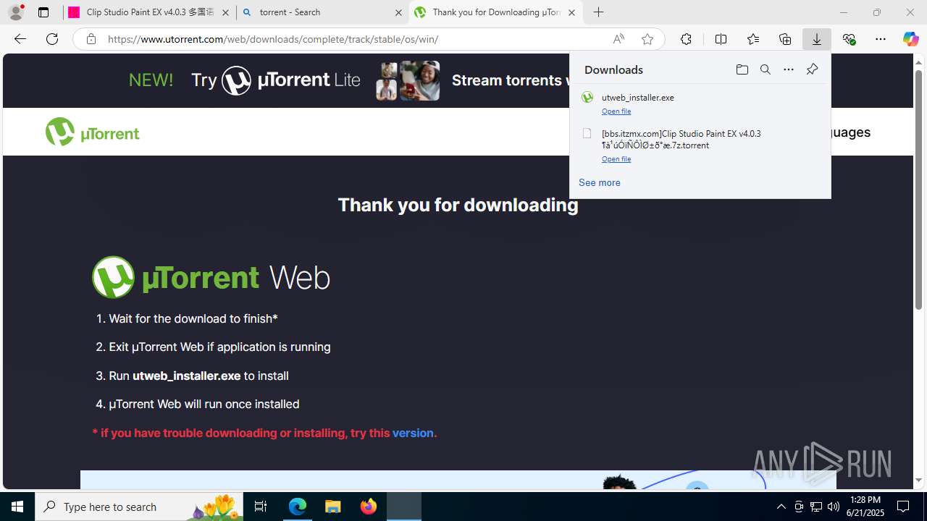Click the alternate version link
This screenshot has width=927, height=521.
click(x=413, y=433)
